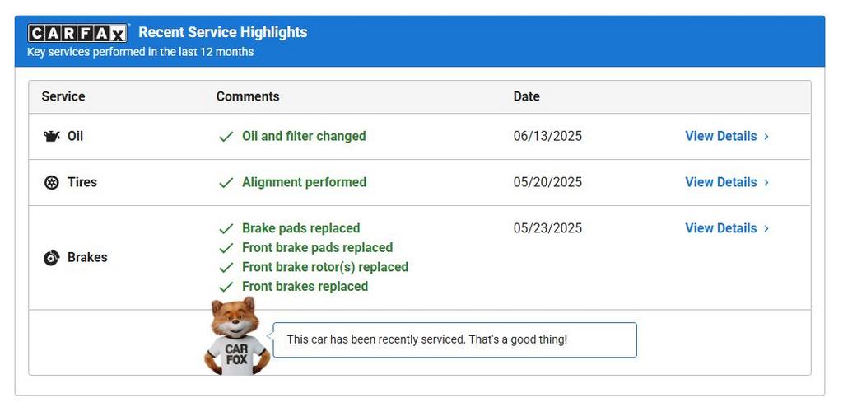The image size is (843, 412).
Task: Click the Comments column header
Action: [248, 96]
